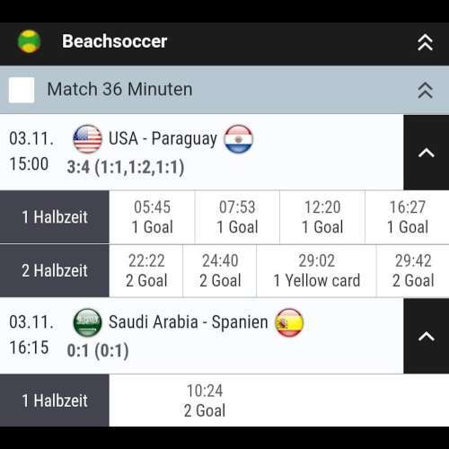Click the Saudi Arabia flag icon
Screen dimensions: 449x449
87,322
